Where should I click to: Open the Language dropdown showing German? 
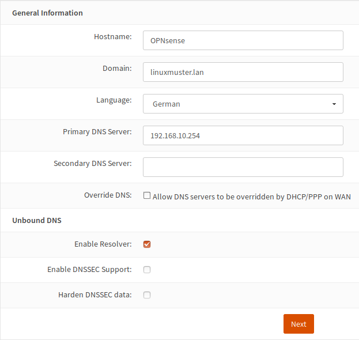pos(243,104)
